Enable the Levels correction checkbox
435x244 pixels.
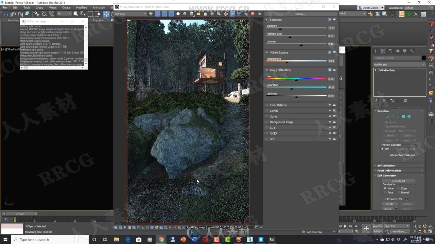tap(267, 111)
